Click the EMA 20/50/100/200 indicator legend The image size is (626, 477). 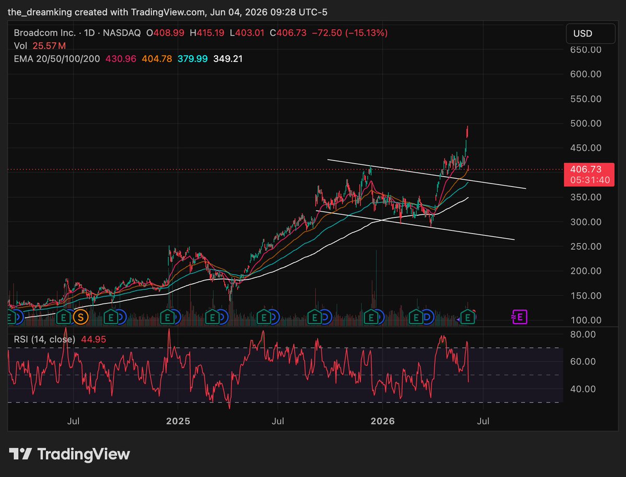[58, 59]
